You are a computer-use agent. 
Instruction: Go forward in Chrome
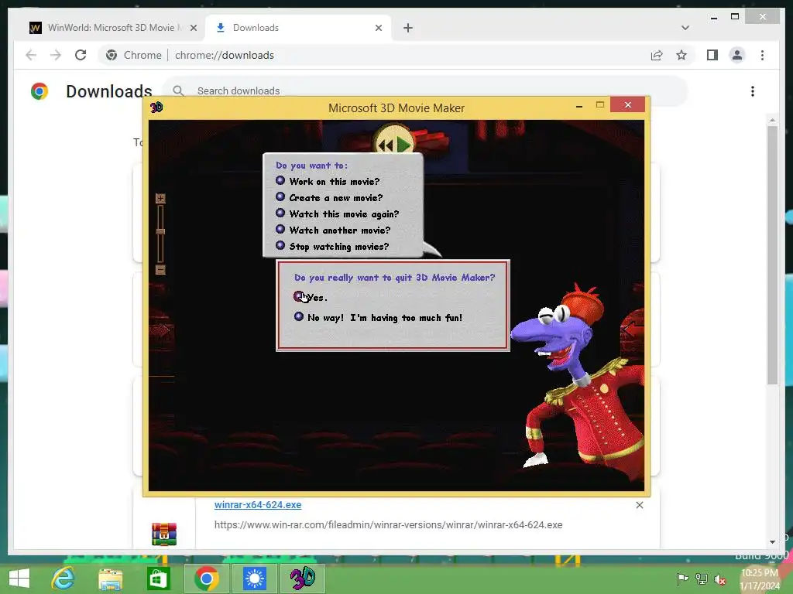pyautogui.click(x=56, y=55)
